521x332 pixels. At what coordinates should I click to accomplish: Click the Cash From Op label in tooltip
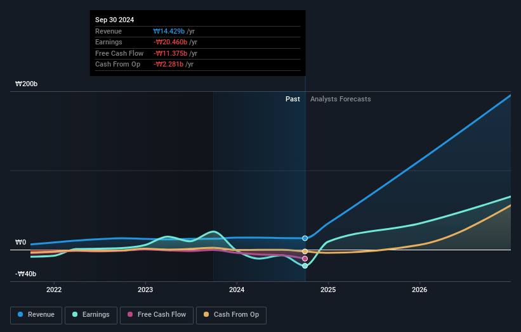click(117, 65)
